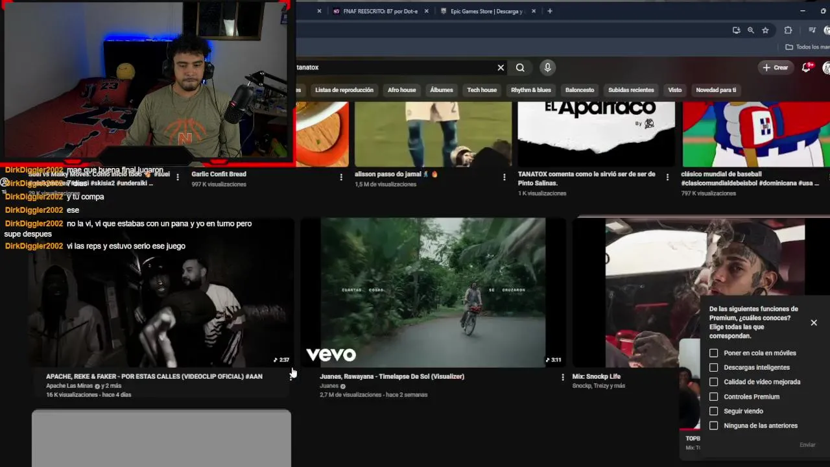Open the browser zoom magnifier icon
Image resolution: width=830 pixels, height=467 pixels.
pyautogui.click(x=750, y=30)
